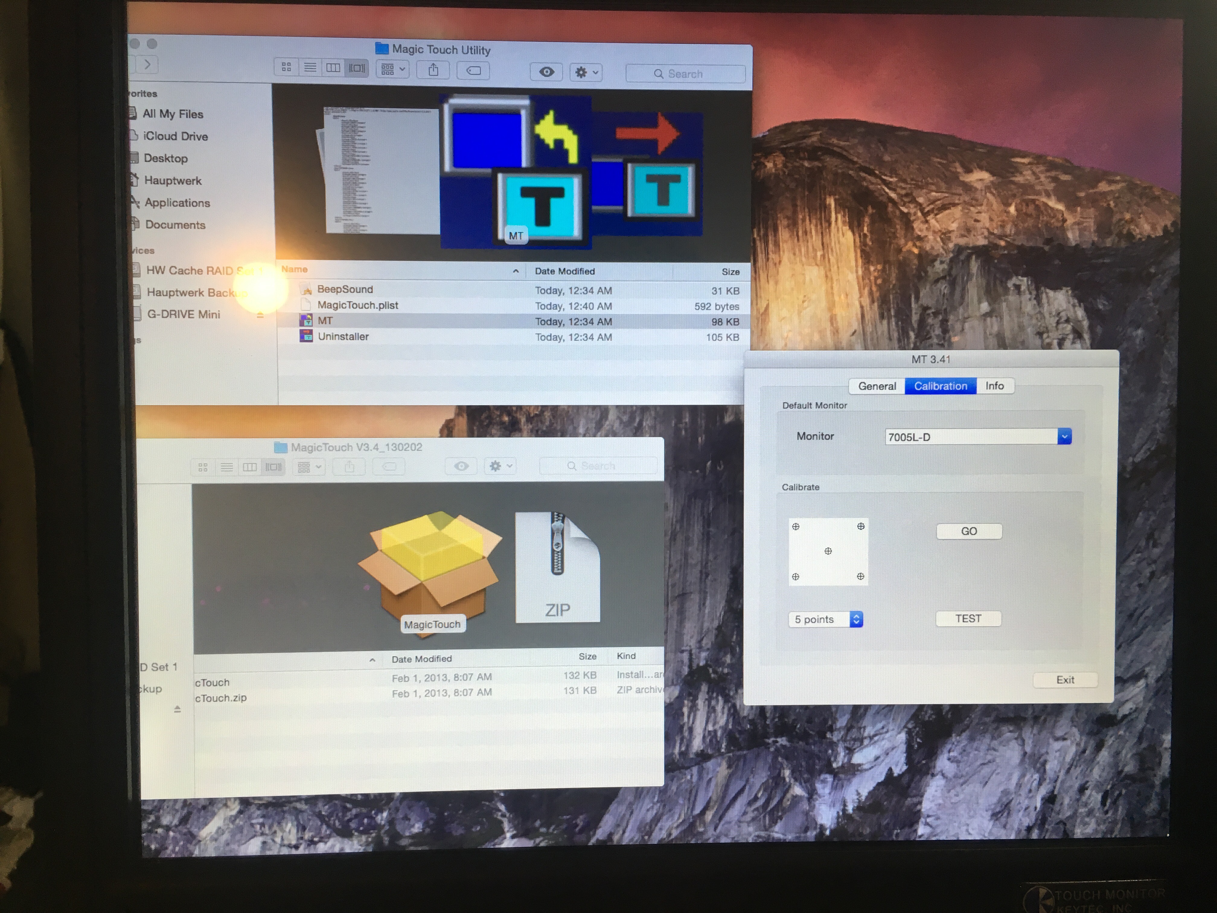
Task: Open the Info tab in MT 3.41
Action: point(995,386)
